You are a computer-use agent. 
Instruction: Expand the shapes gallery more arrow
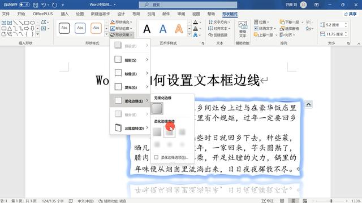click(x=38, y=34)
